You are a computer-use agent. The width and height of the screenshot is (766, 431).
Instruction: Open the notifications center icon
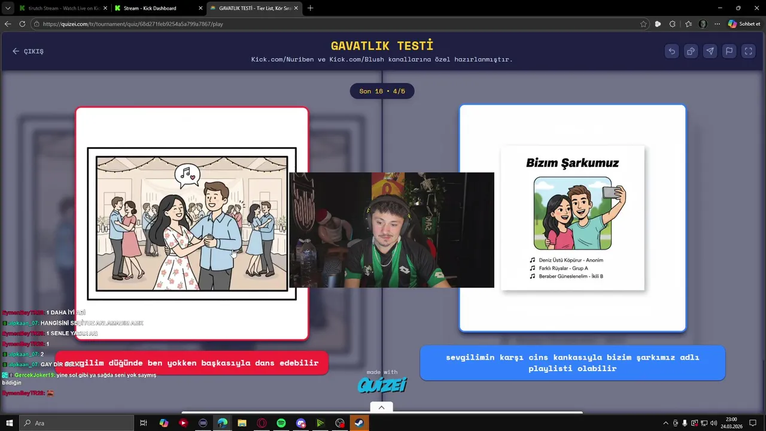753,423
